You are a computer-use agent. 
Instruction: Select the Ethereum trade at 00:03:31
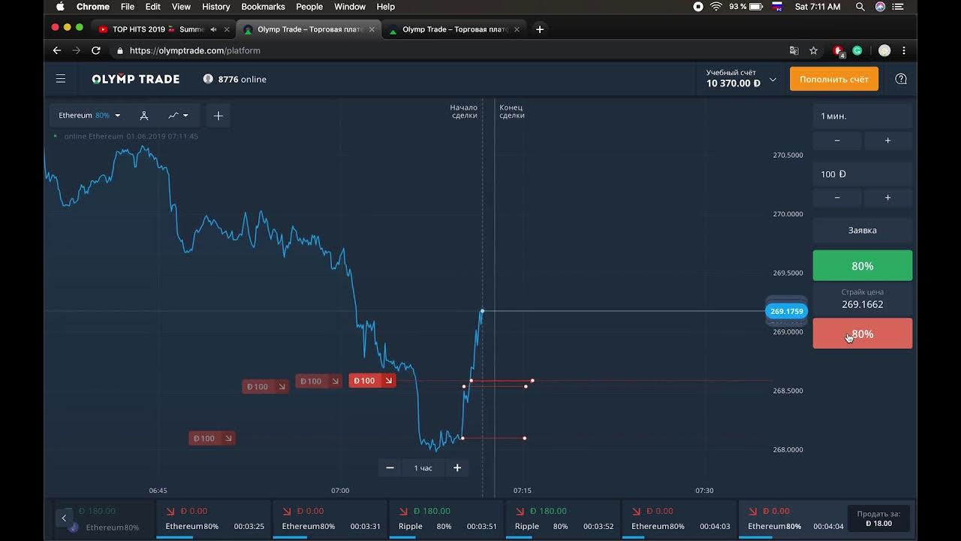330,519
